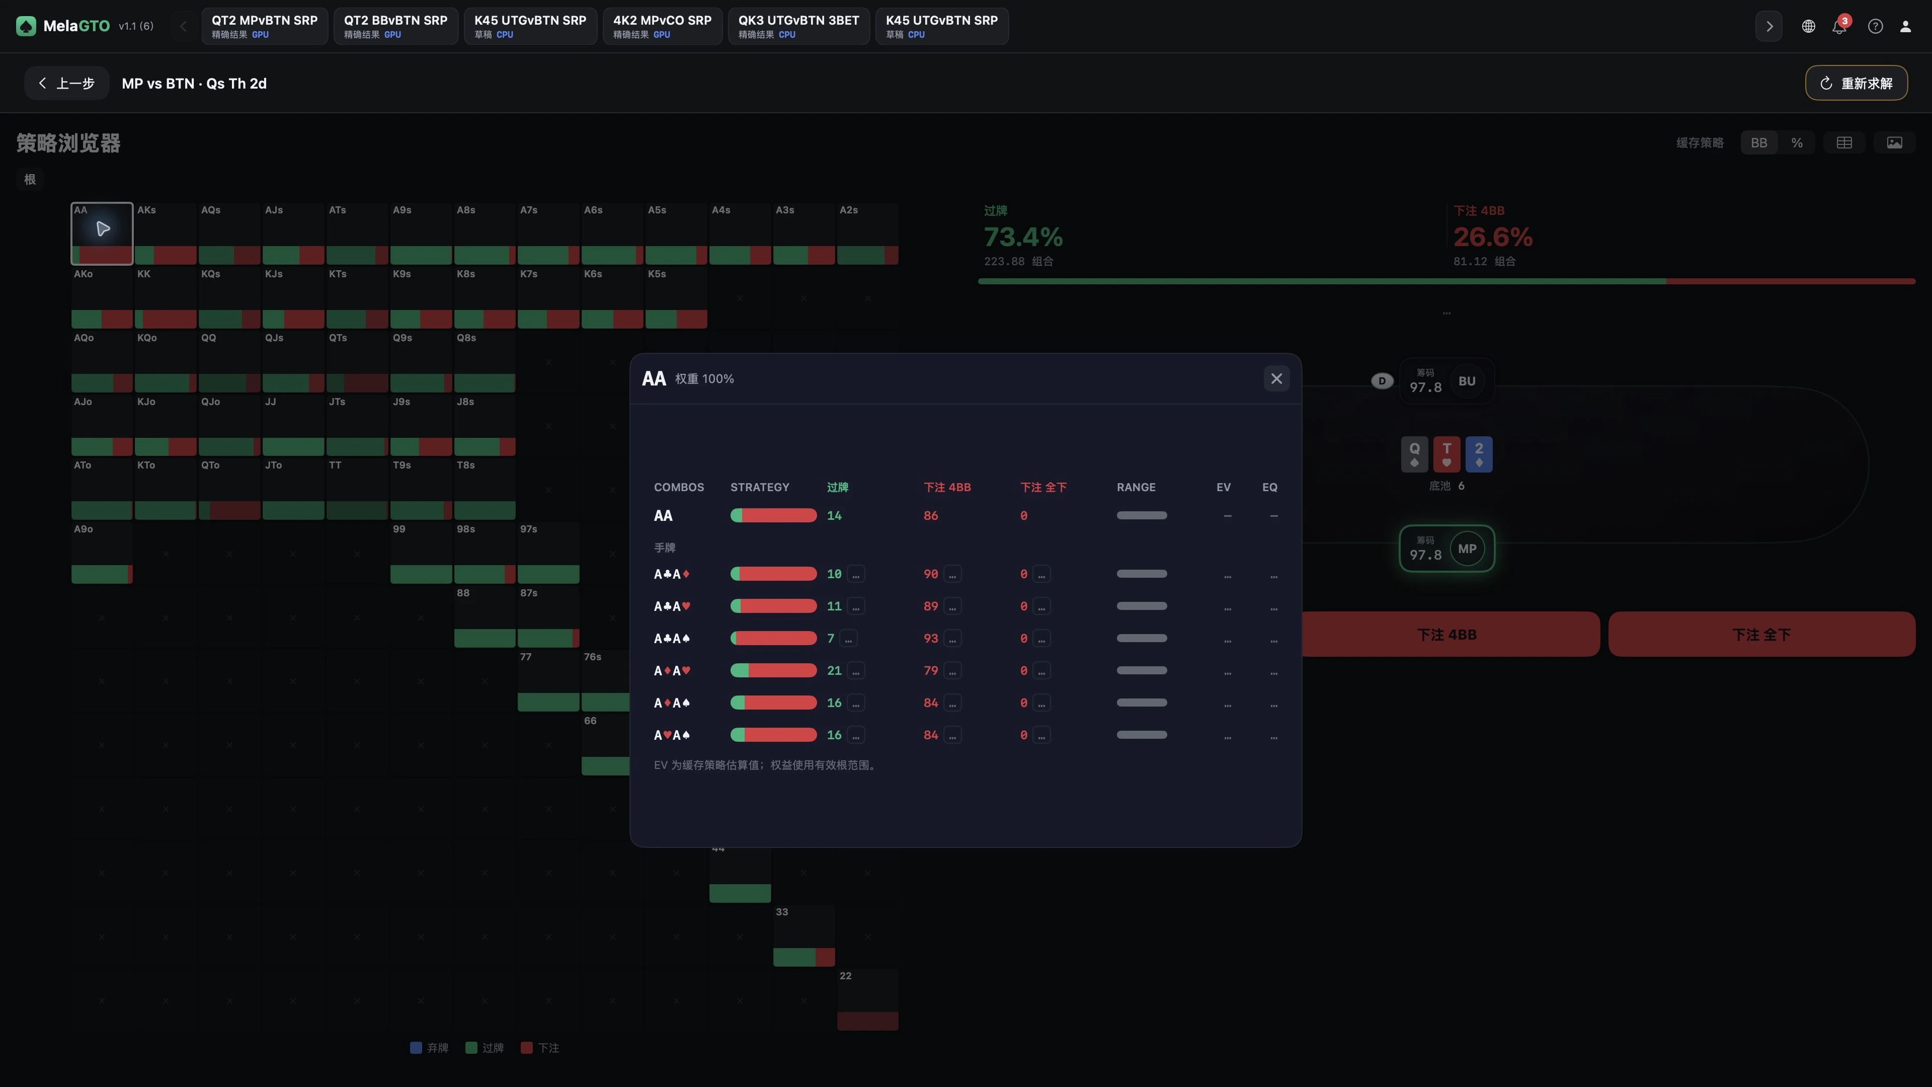Screen dimensions: 1932x1087
Task: Open the notifications bell
Action: [x=1839, y=26]
